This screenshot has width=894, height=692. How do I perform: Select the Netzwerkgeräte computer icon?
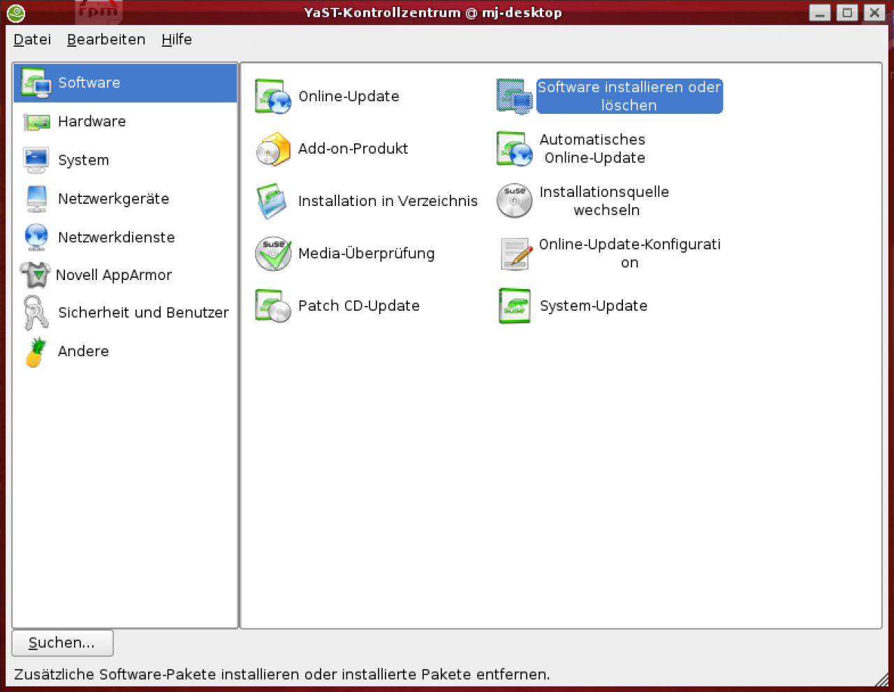click(36, 198)
